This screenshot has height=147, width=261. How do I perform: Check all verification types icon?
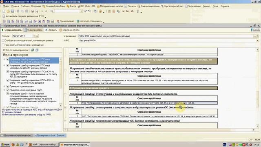pos(33,50)
